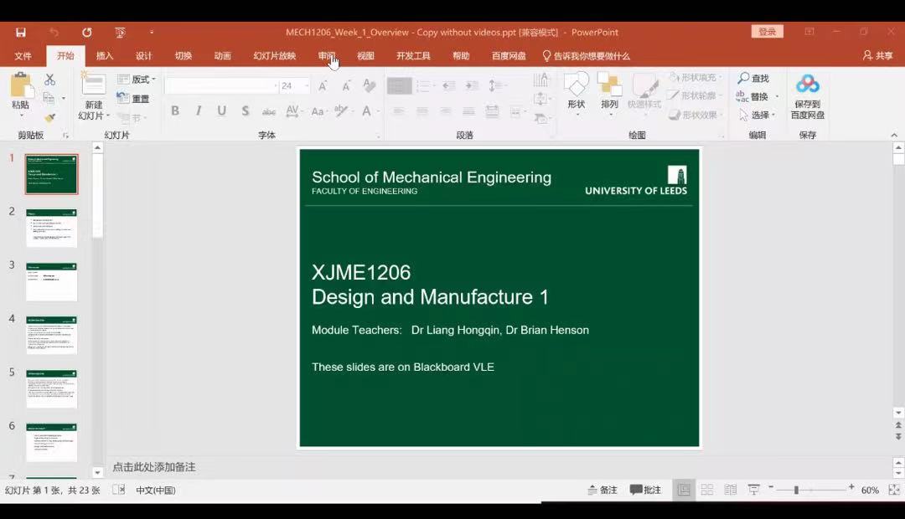Open the Insert (插入) ribbon tab

[105, 56]
